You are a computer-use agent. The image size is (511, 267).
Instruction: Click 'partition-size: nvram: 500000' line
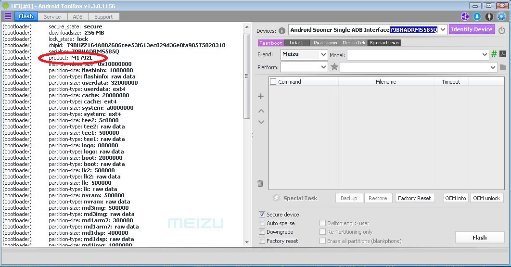pos(86,195)
